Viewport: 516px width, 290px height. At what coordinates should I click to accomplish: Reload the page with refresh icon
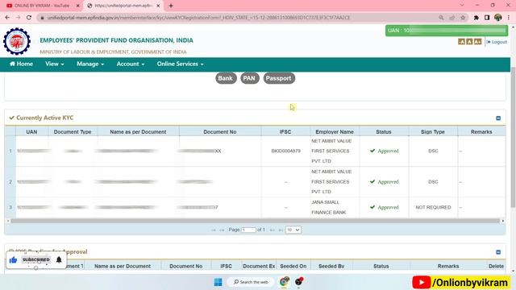pyautogui.click(x=29, y=18)
